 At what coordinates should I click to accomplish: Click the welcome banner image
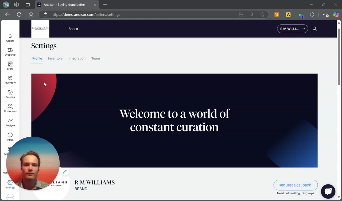click(174, 121)
